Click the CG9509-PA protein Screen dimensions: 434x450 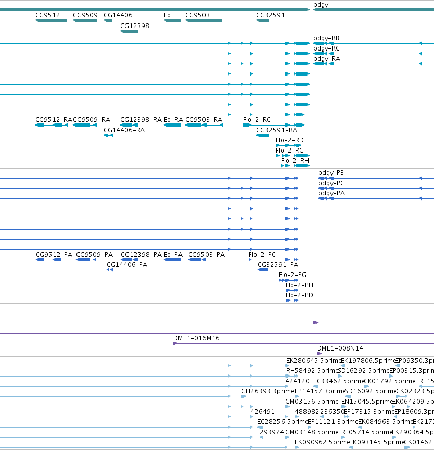pyautogui.click(x=86, y=260)
